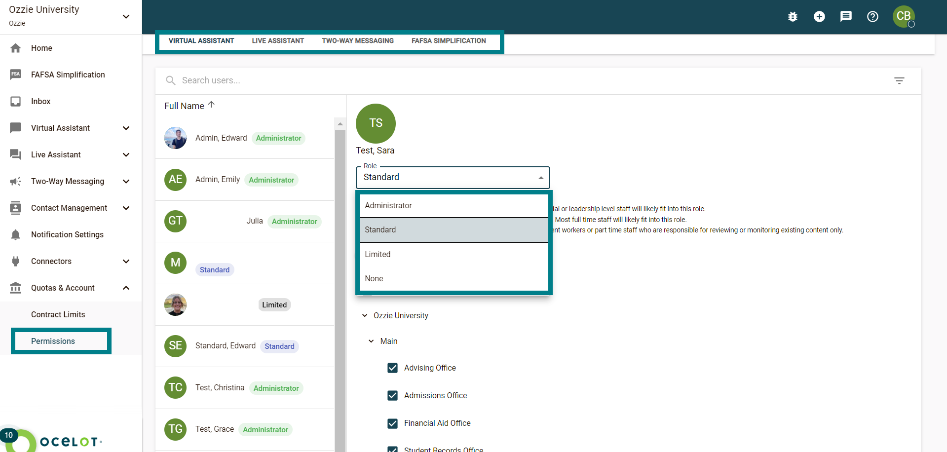Choose Administrator from the Role list
Viewport: 947px width, 452px height.
pyautogui.click(x=454, y=205)
